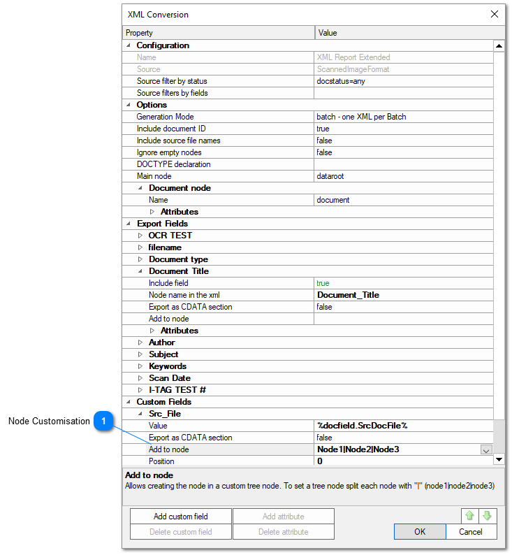Edit the Main node dataroot value

pyautogui.click(x=404, y=176)
